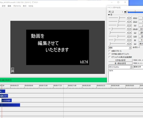Image resolution: width=143 pixels, height=118 pixels.
Task: Open the その他 menu
Action: click(x=31, y=6)
